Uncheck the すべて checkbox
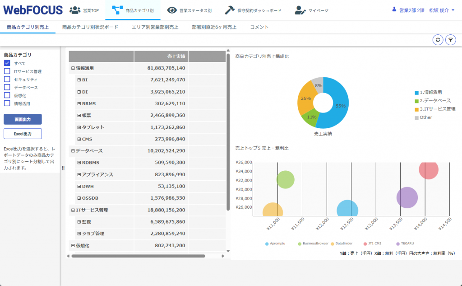Screen dimensions: 462x286 tap(7, 63)
